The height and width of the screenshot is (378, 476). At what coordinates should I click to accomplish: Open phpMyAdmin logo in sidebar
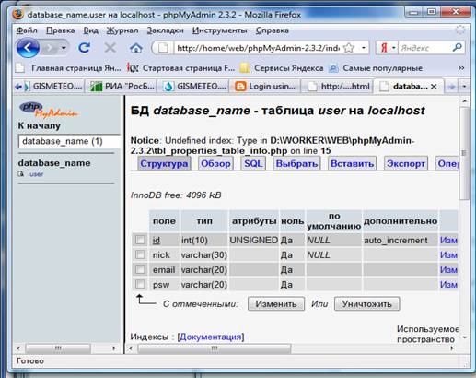click(48, 110)
